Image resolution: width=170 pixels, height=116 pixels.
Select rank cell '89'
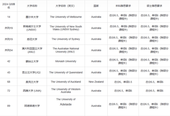pyautogui.click(x=9, y=106)
